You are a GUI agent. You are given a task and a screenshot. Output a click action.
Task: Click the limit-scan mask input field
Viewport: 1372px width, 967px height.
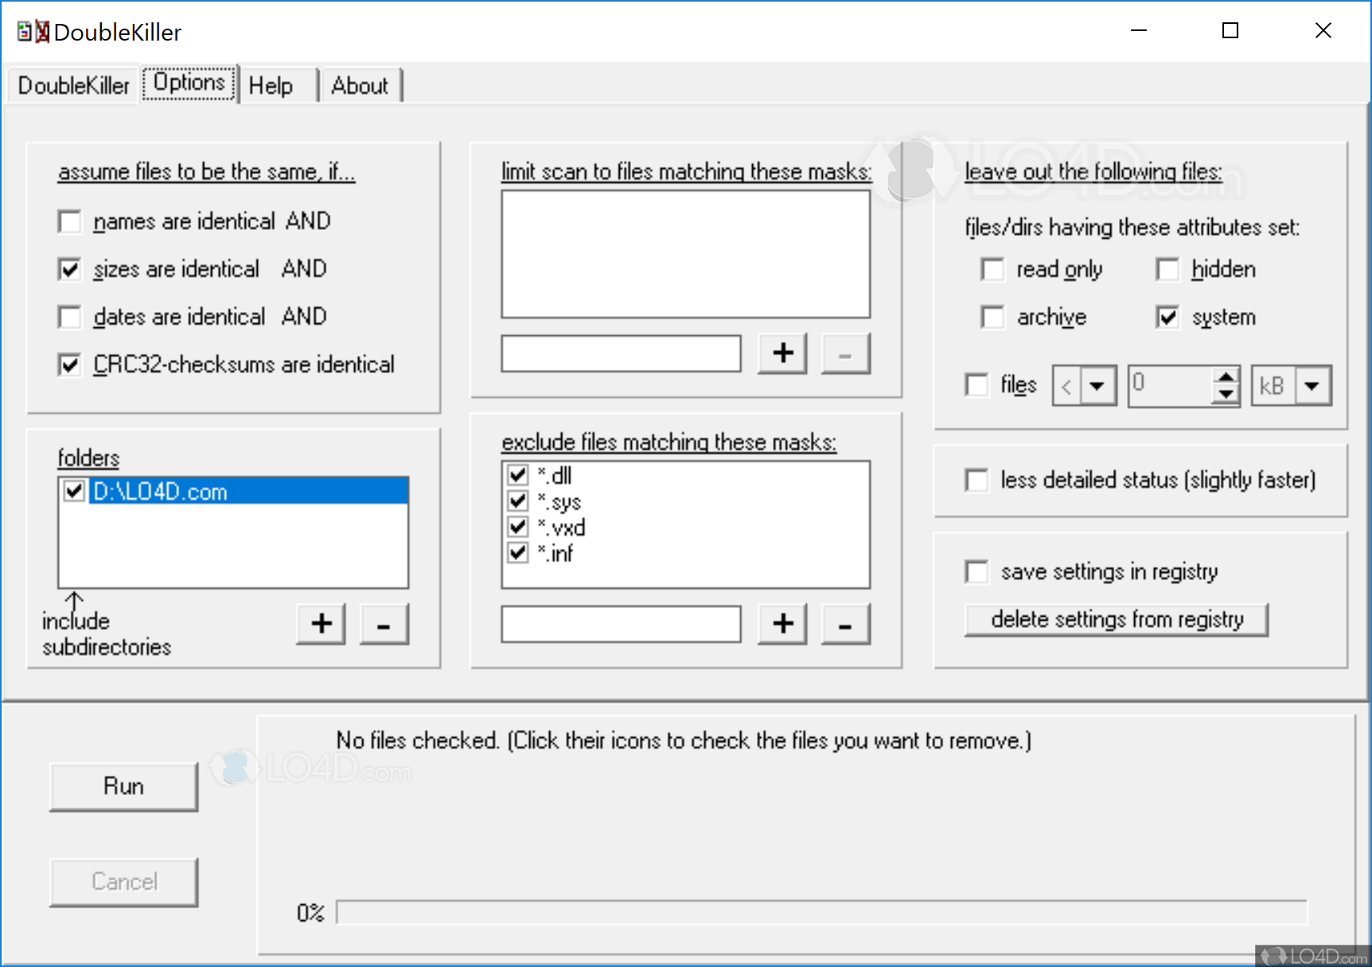pos(621,353)
